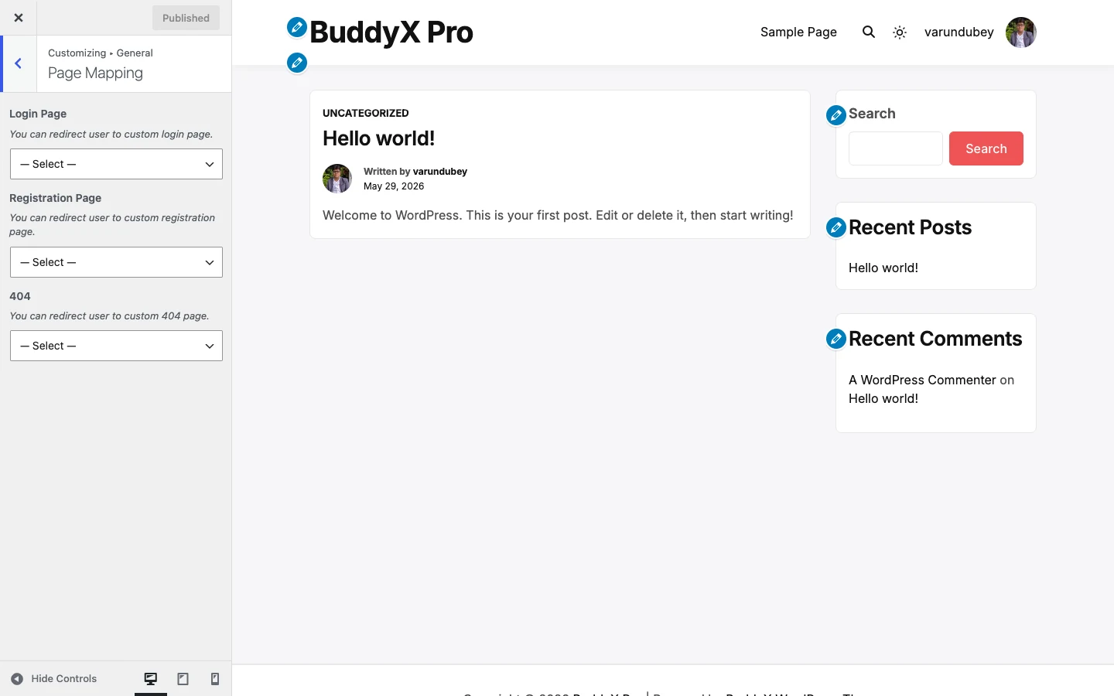Image resolution: width=1114 pixels, height=696 pixels.
Task: Click the edit pencil beside BuddyX Pro title
Action: click(297, 27)
